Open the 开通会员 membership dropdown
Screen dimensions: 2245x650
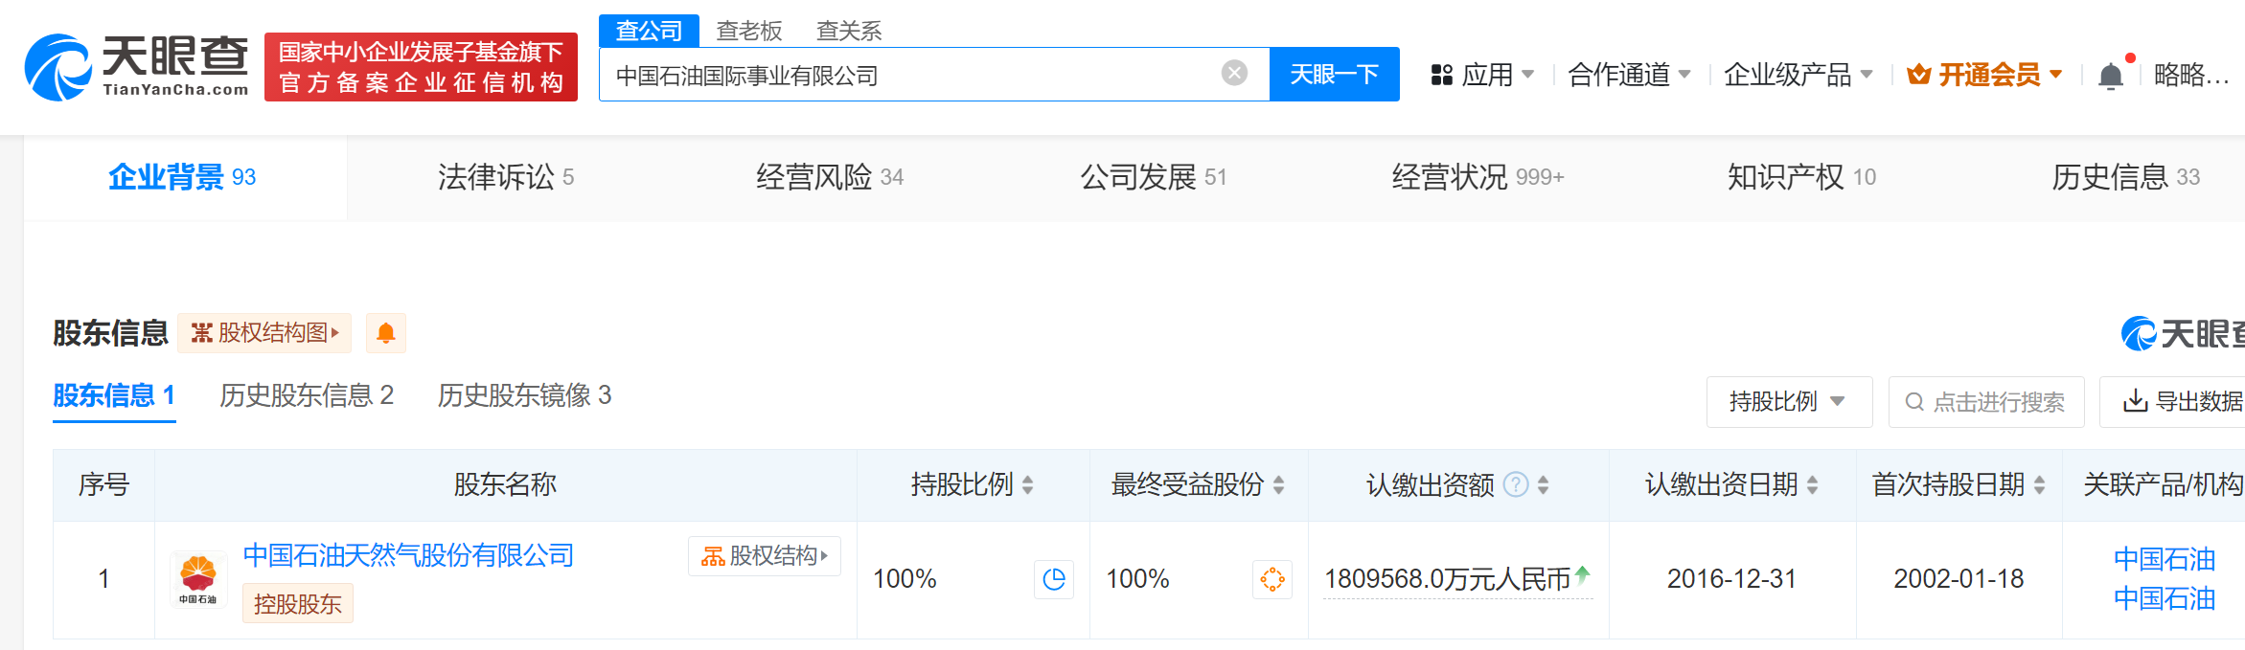[1984, 75]
